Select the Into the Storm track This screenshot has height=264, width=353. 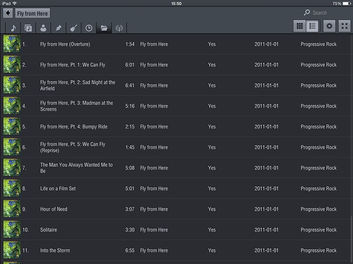56,250
